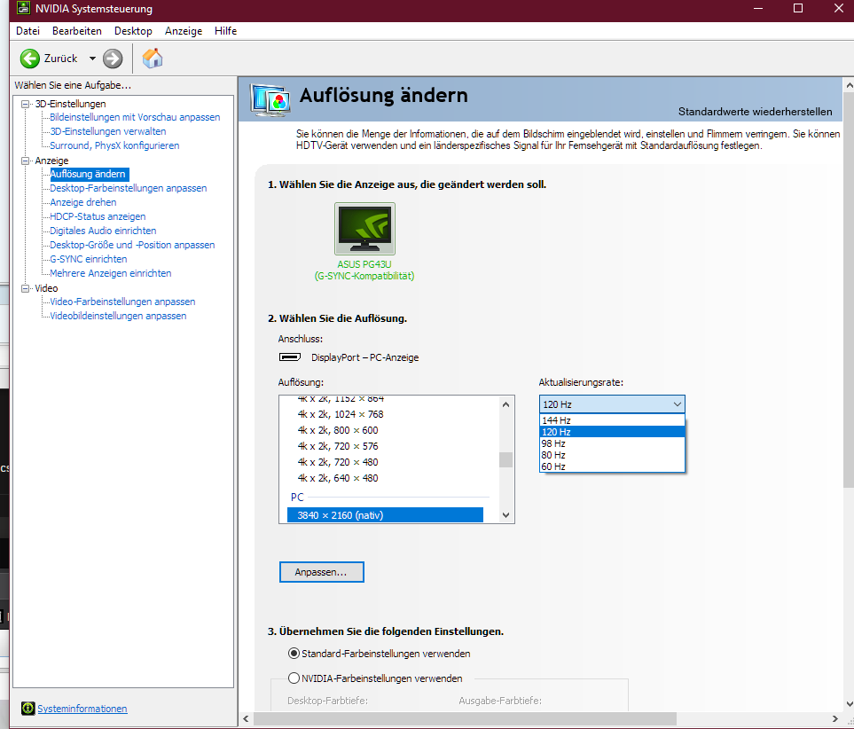The width and height of the screenshot is (854, 729).
Task: Open the home page house icon
Action: click(x=153, y=58)
